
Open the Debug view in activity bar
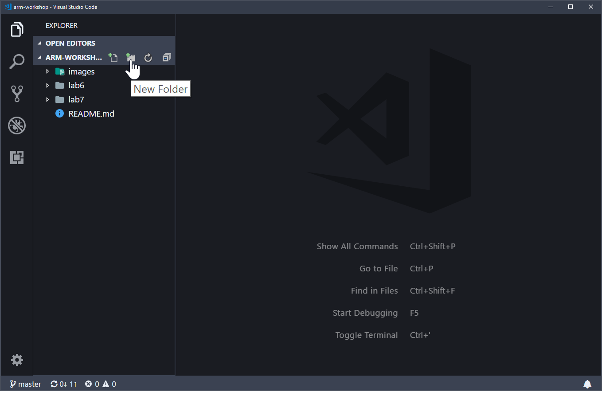point(17,126)
